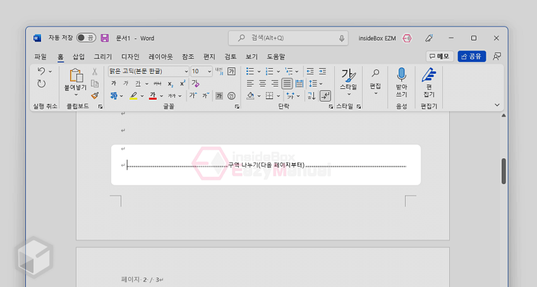This screenshot has width=537, height=287.
Task: Click the save disk icon in title bar
Action: pos(105,38)
